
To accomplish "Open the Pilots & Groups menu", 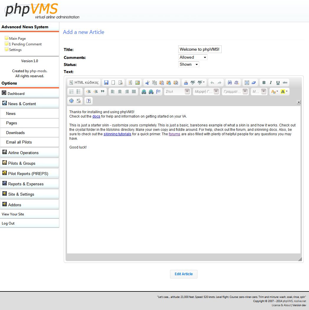I will click(30, 163).
